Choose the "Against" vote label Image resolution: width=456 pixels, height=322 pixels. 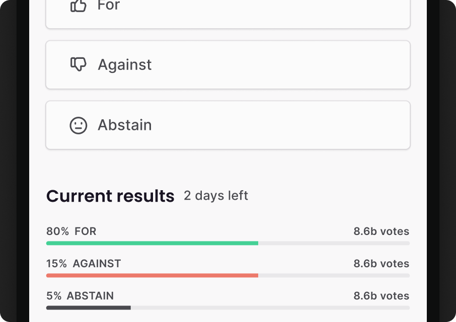[124, 65]
